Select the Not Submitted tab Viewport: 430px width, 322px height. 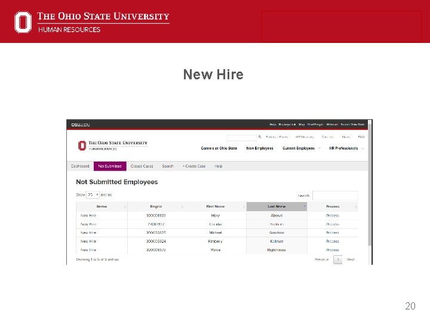tap(110, 166)
